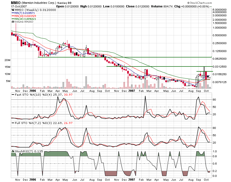Screen dimensions: 231x182
Task: Click the Fast STO %K(10) %D(4) label
Action: pos(33,95)
